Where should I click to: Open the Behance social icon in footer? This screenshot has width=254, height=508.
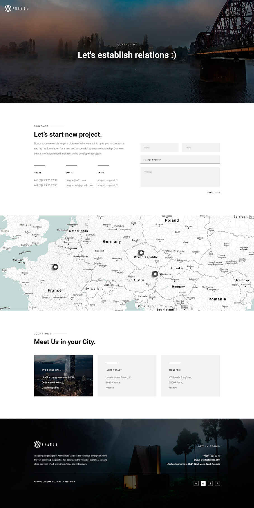click(196, 483)
